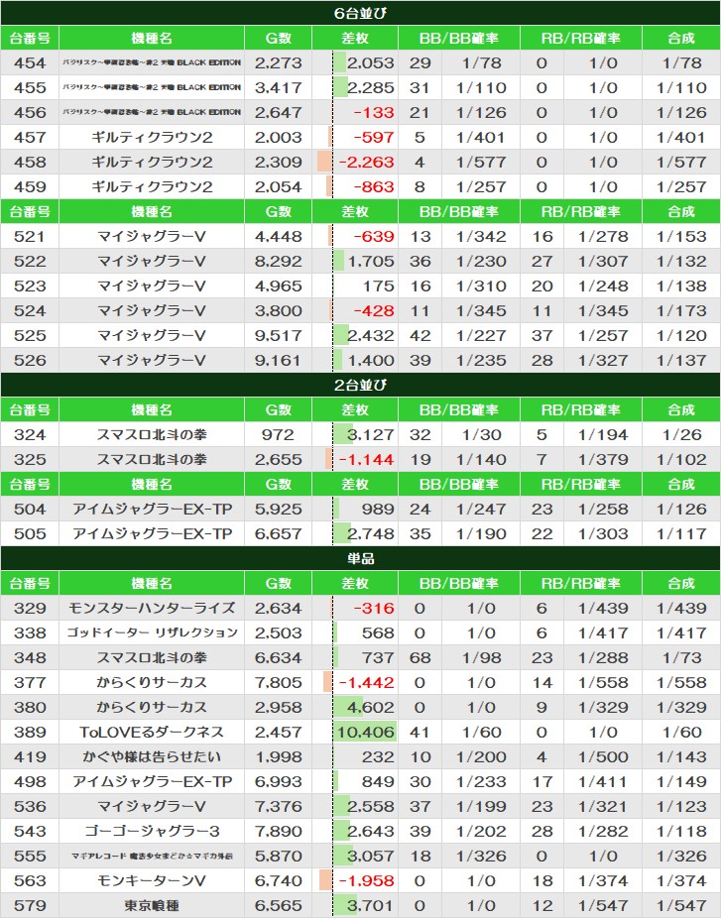Click the 1/60 combined value in row 389
721x918 pixels.
(x=681, y=732)
